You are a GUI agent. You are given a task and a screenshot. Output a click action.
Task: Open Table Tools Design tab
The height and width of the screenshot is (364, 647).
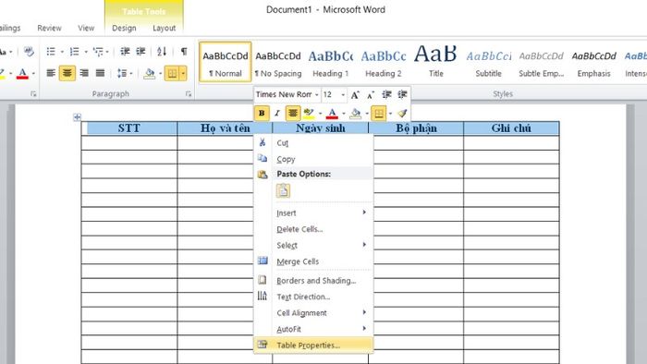(124, 28)
